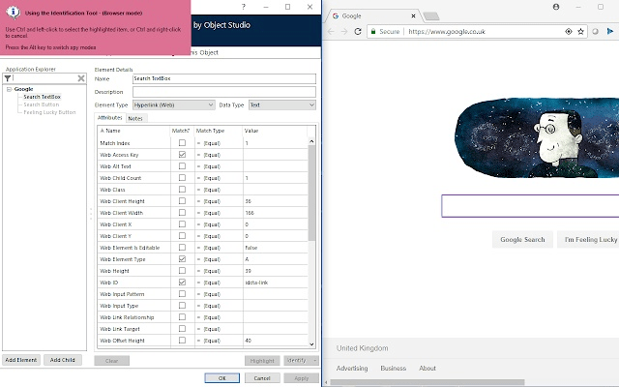
Task: Open the Data Type dropdown
Action: [x=311, y=105]
